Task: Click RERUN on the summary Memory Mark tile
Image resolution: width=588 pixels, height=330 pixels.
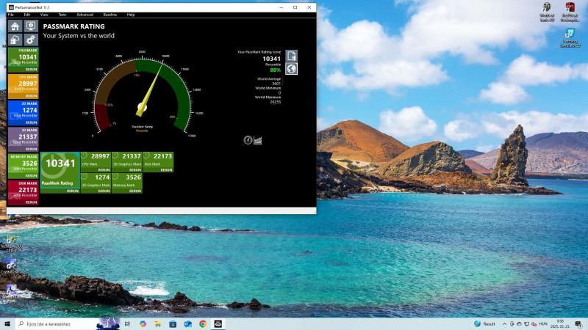Action: tap(135, 191)
